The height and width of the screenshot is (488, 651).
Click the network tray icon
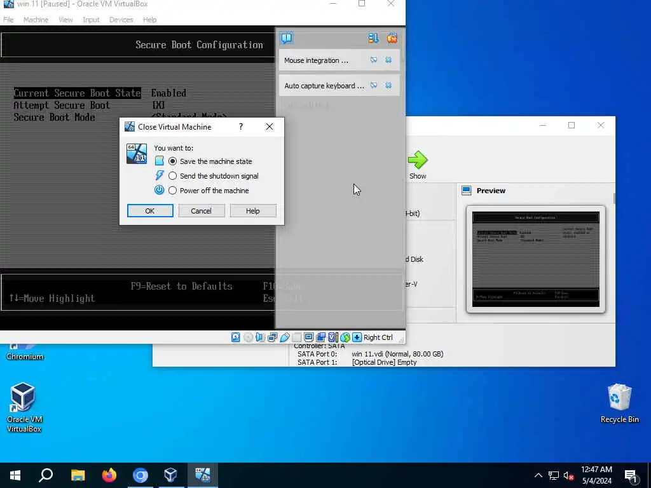click(x=554, y=475)
